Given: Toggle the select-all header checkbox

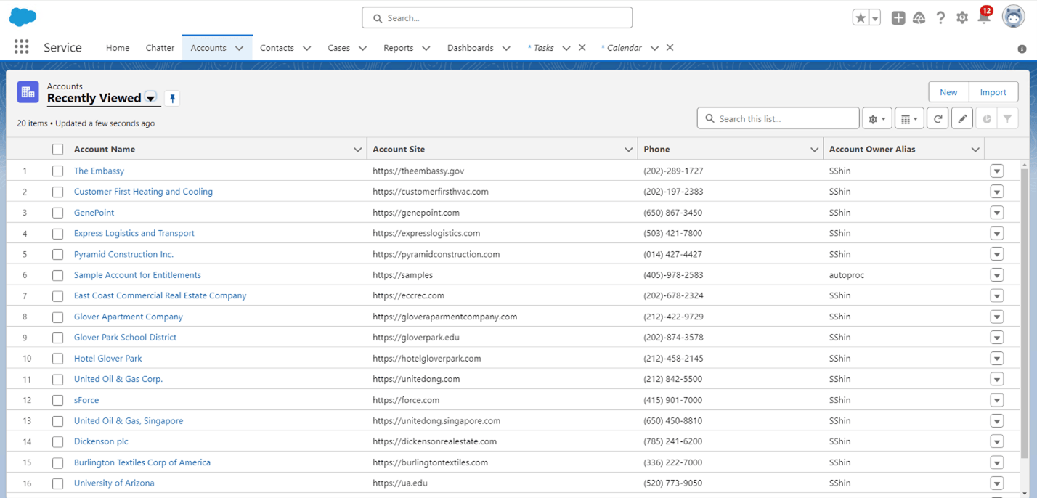Looking at the screenshot, I should (x=58, y=150).
